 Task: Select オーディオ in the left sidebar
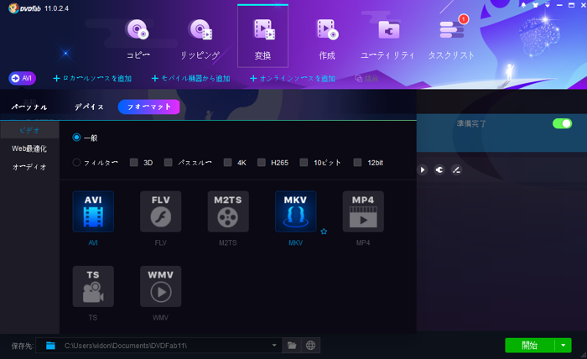coord(29,167)
